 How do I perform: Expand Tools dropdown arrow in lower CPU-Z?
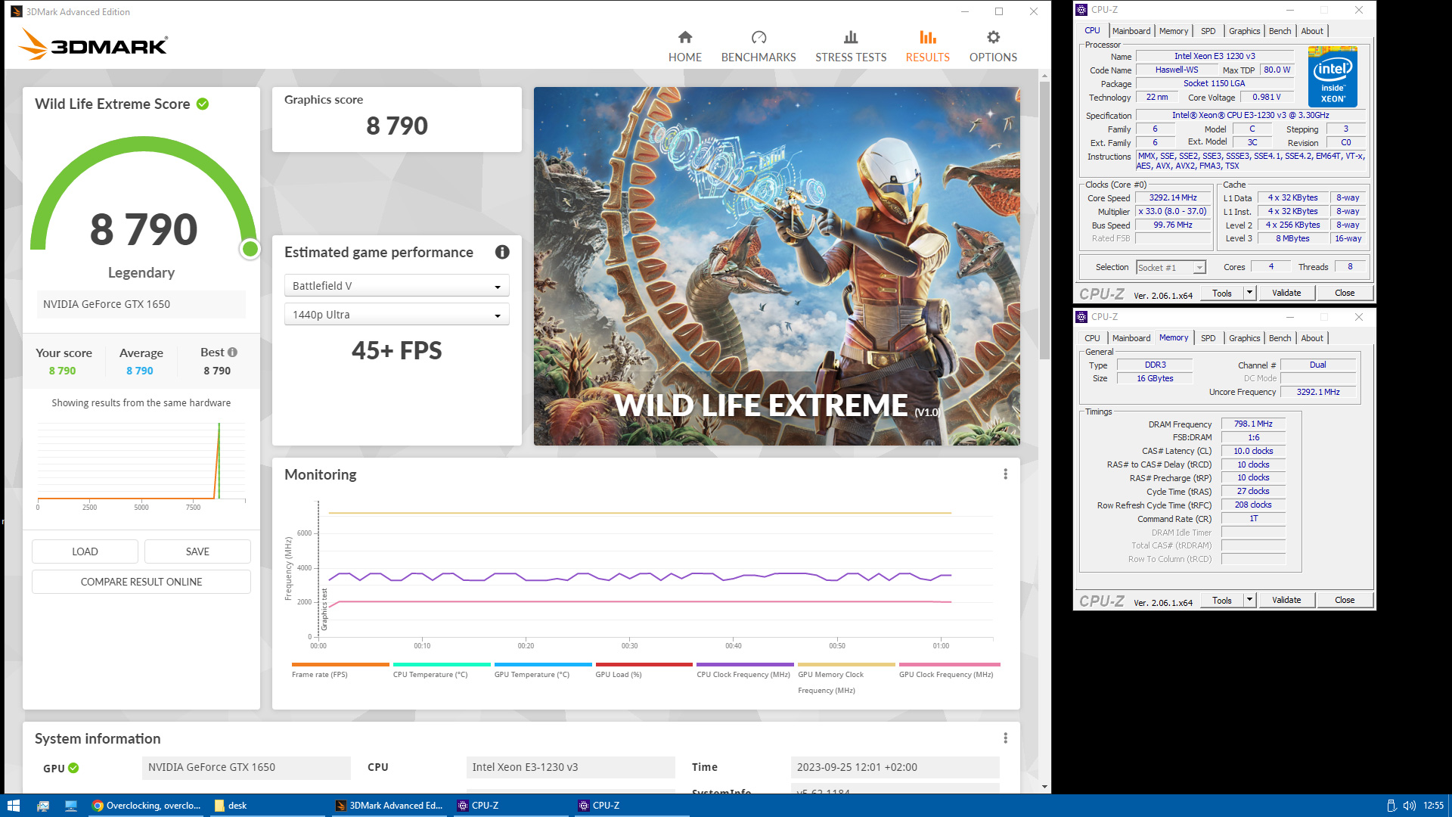tap(1249, 600)
